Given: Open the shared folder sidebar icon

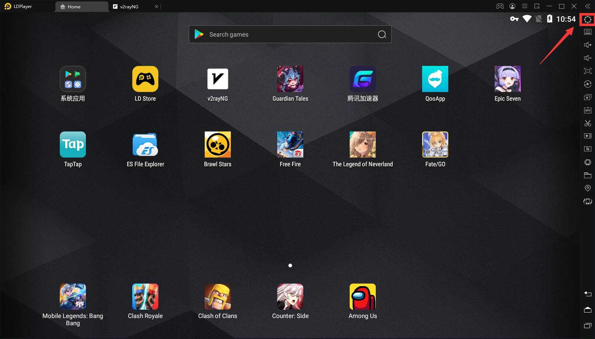Looking at the screenshot, I should [x=587, y=175].
